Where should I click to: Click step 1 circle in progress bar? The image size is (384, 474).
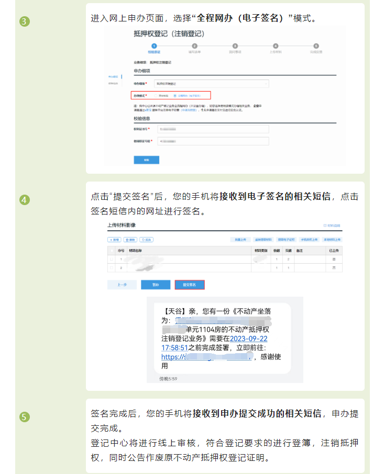click(154, 46)
